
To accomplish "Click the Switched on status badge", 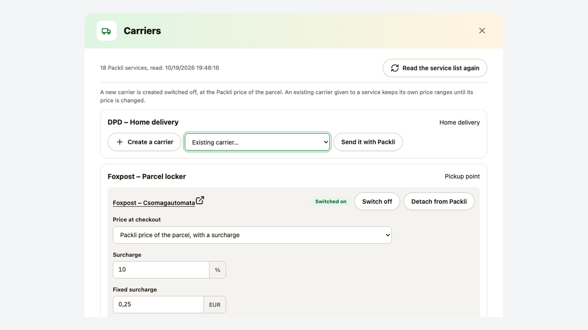I will (331, 202).
